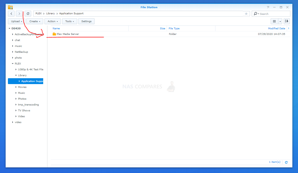This screenshot has height=173, width=298.
Task: Open the Movies folder in the tree
Action: click(22, 87)
